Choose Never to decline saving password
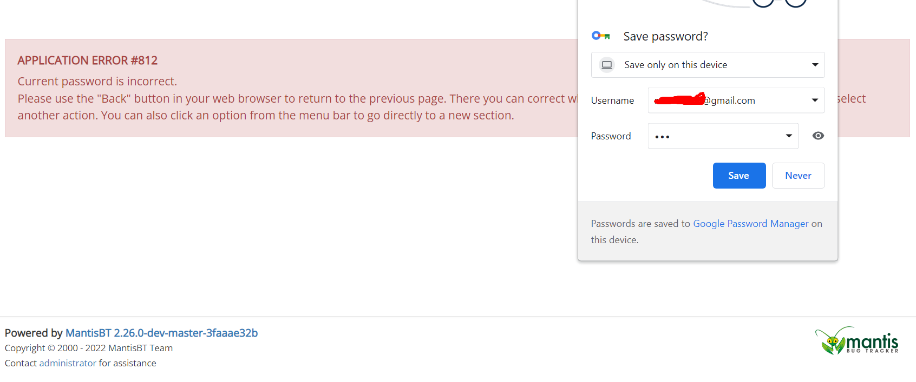The image size is (916, 382). click(x=798, y=176)
